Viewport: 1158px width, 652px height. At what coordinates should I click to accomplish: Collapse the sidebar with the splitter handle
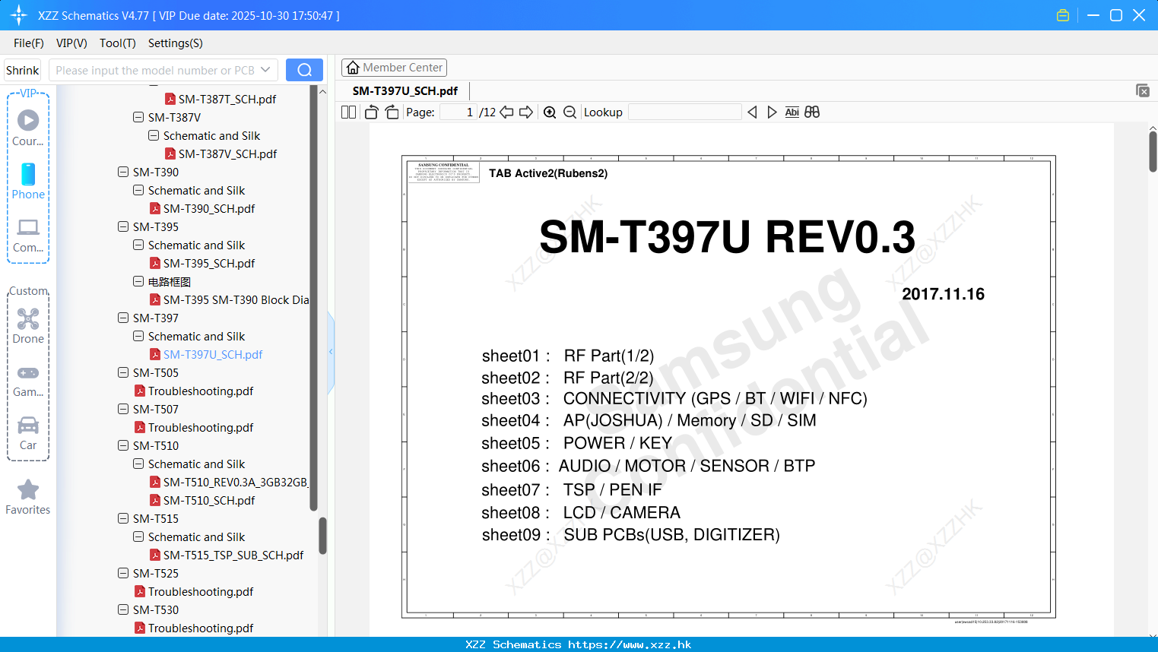pyautogui.click(x=331, y=352)
